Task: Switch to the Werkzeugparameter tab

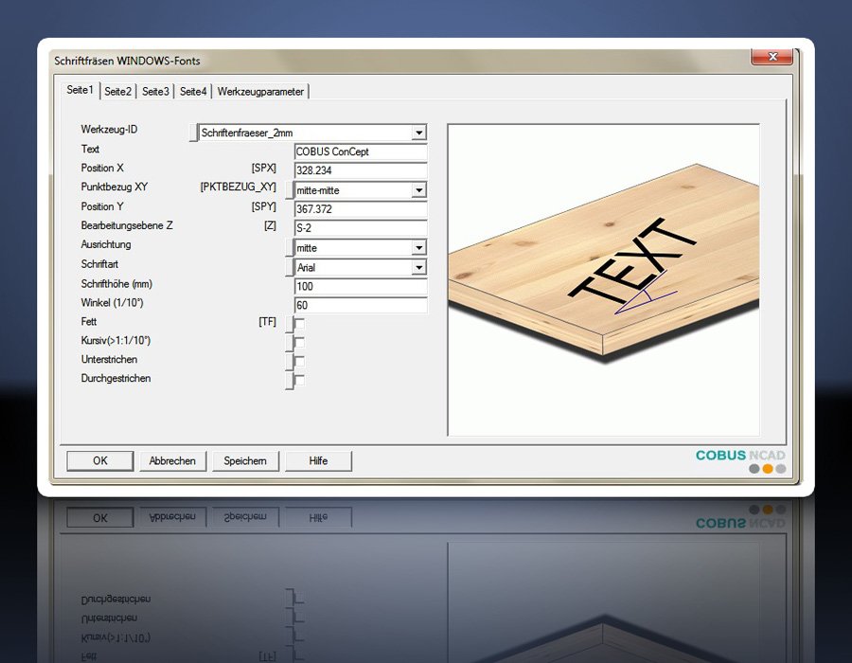Action: [x=260, y=91]
